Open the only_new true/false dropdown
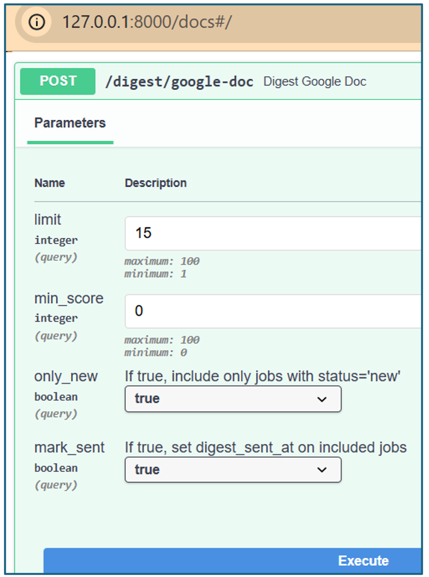 click(x=233, y=399)
